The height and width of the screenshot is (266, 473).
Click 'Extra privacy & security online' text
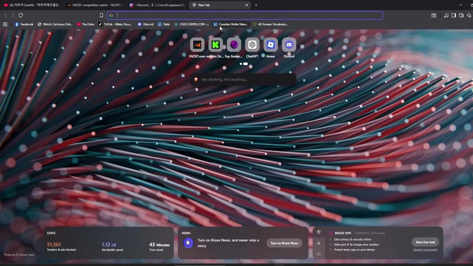point(353,239)
